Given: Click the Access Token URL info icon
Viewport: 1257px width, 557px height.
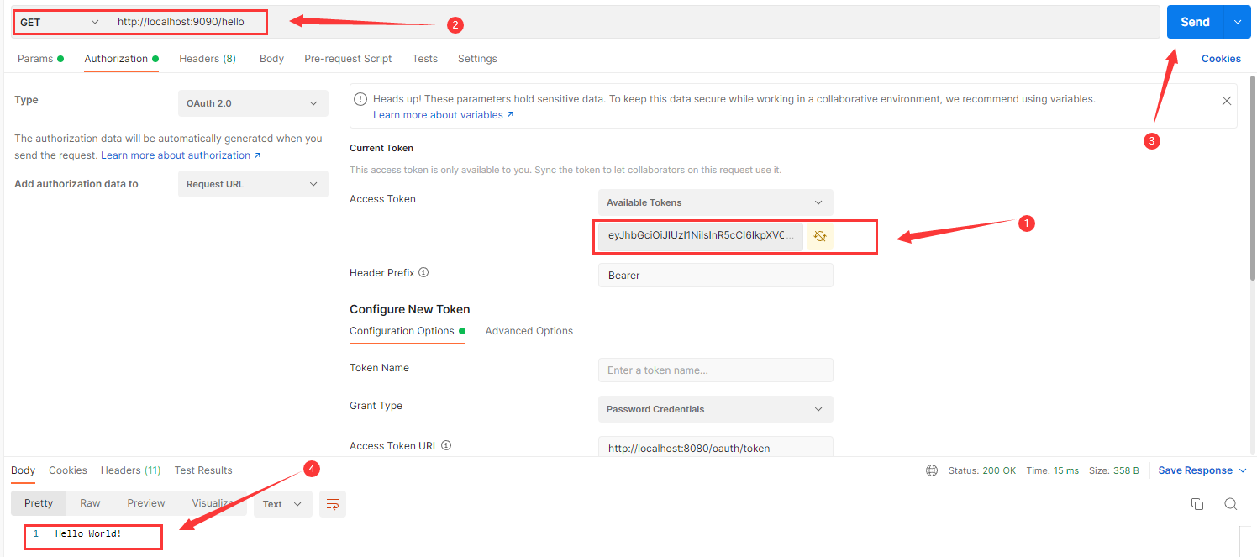Looking at the screenshot, I should point(446,445).
